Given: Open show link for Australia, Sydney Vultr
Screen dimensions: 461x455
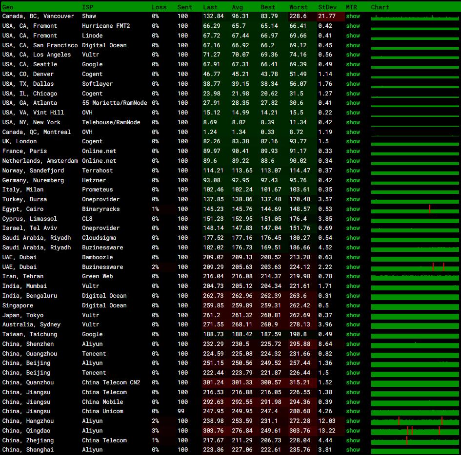Looking at the screenshot, I should (353, 324).
